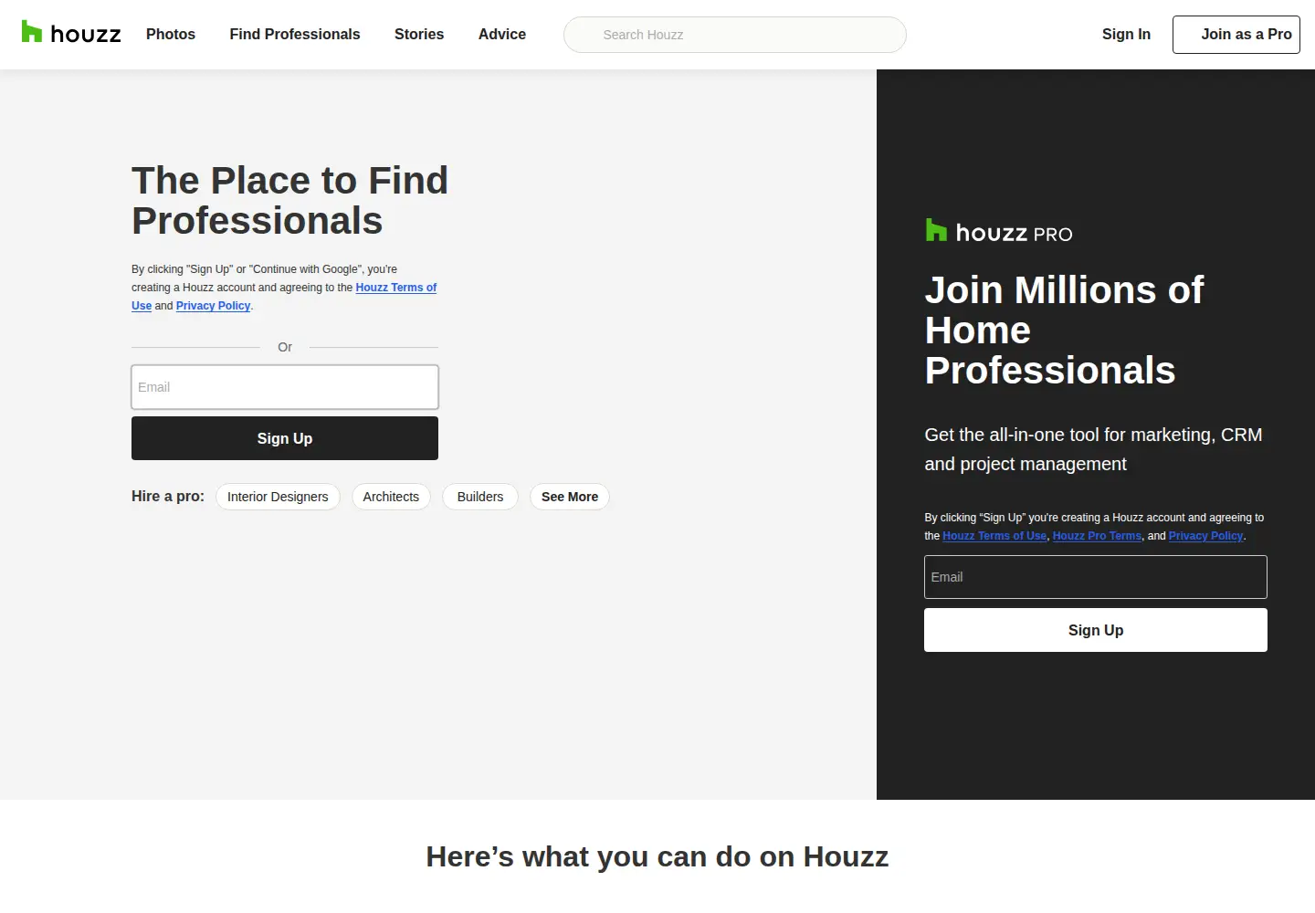This screenshot has height=913, width=1315.
Task: Focus the Email field in Pro panel
Action: [1096, 577]
